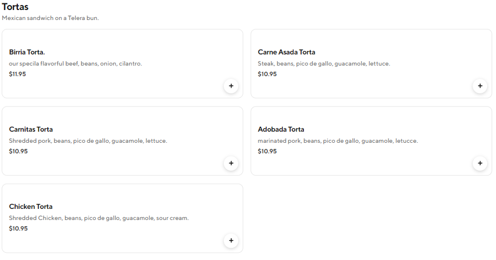The width and height of the screenshot is (496, 260).
Task: Click the Shredded Chicken description text
Action: 99,218
